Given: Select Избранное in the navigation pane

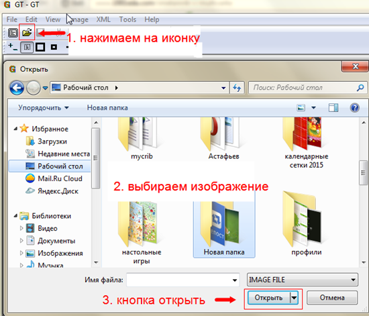Looking at the screenshot, I should (50, 129).
